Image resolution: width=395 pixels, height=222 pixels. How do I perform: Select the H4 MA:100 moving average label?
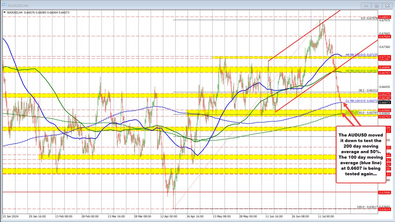[x=361, y=54]
